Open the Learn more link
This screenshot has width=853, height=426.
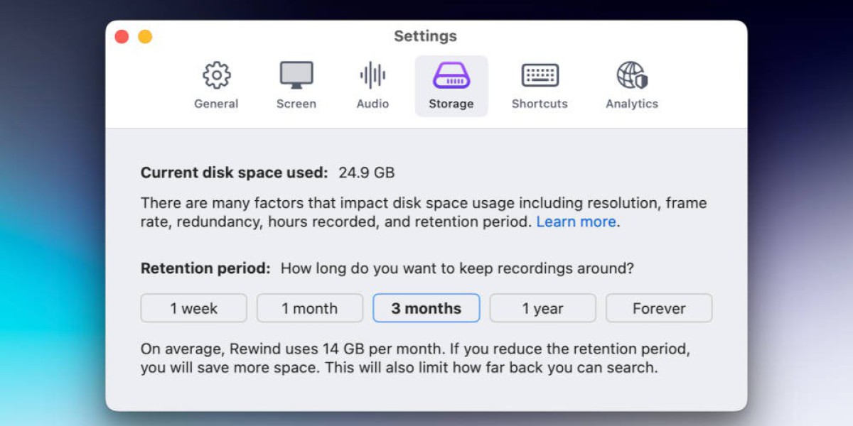coord(576,222)
